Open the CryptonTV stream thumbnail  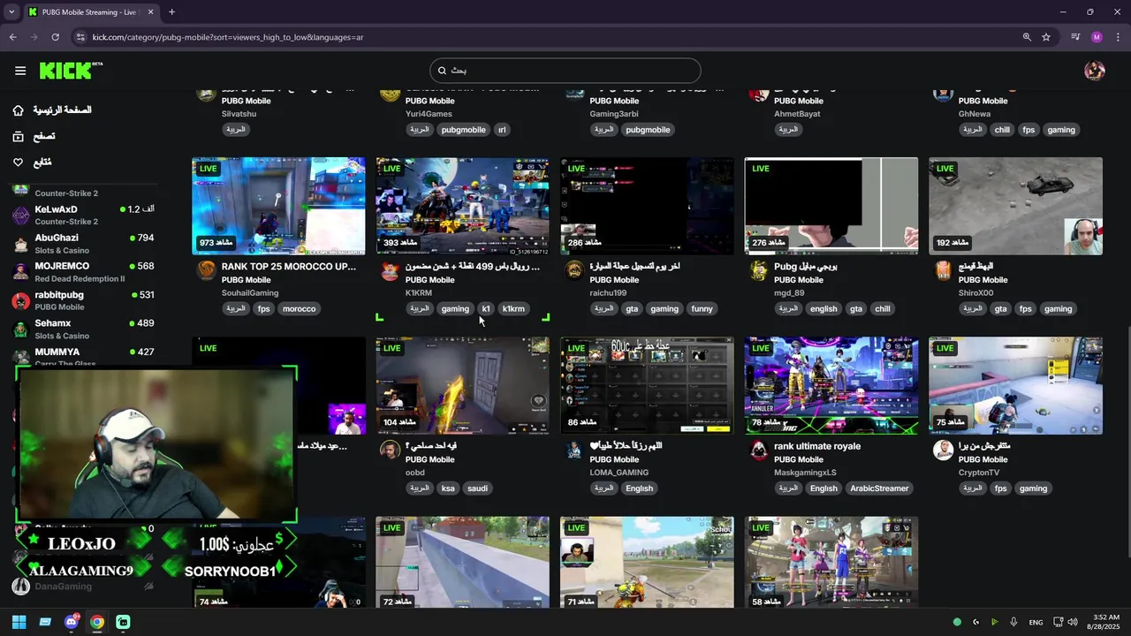1015,386
